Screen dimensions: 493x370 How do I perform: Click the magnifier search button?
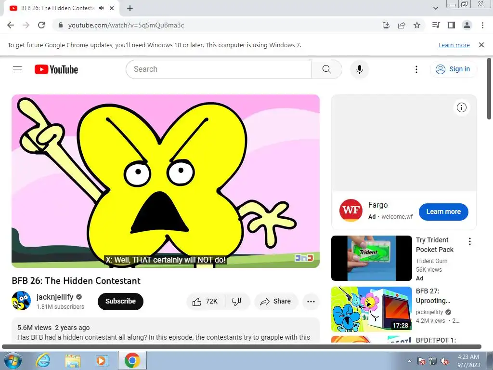[x=327, y=69]
